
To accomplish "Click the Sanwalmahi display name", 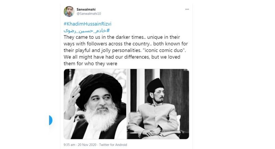I will click(x=86, y=9).
